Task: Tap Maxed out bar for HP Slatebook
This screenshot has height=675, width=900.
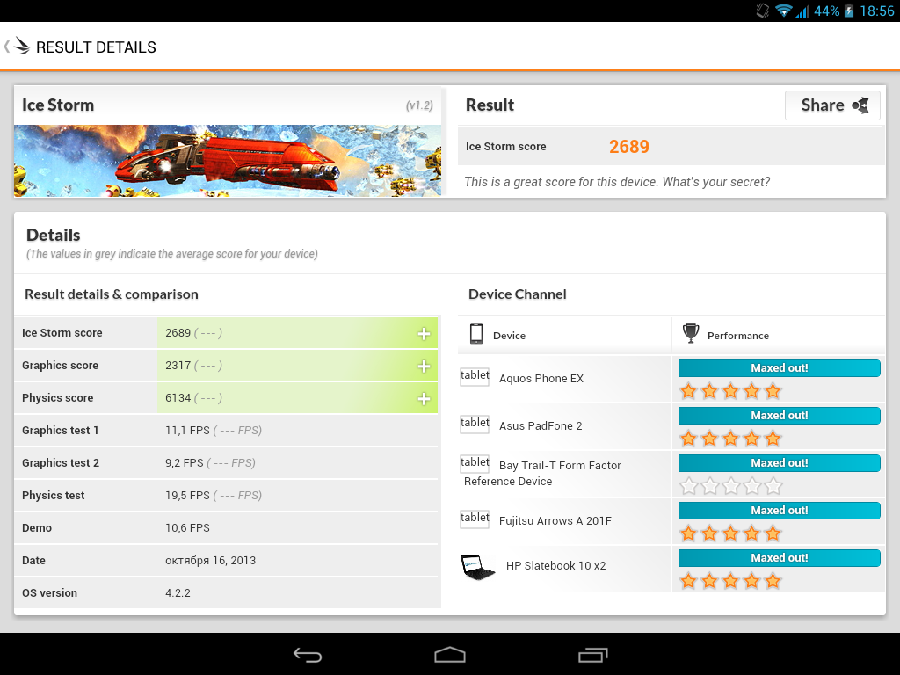Action: (x=779, y=558)
